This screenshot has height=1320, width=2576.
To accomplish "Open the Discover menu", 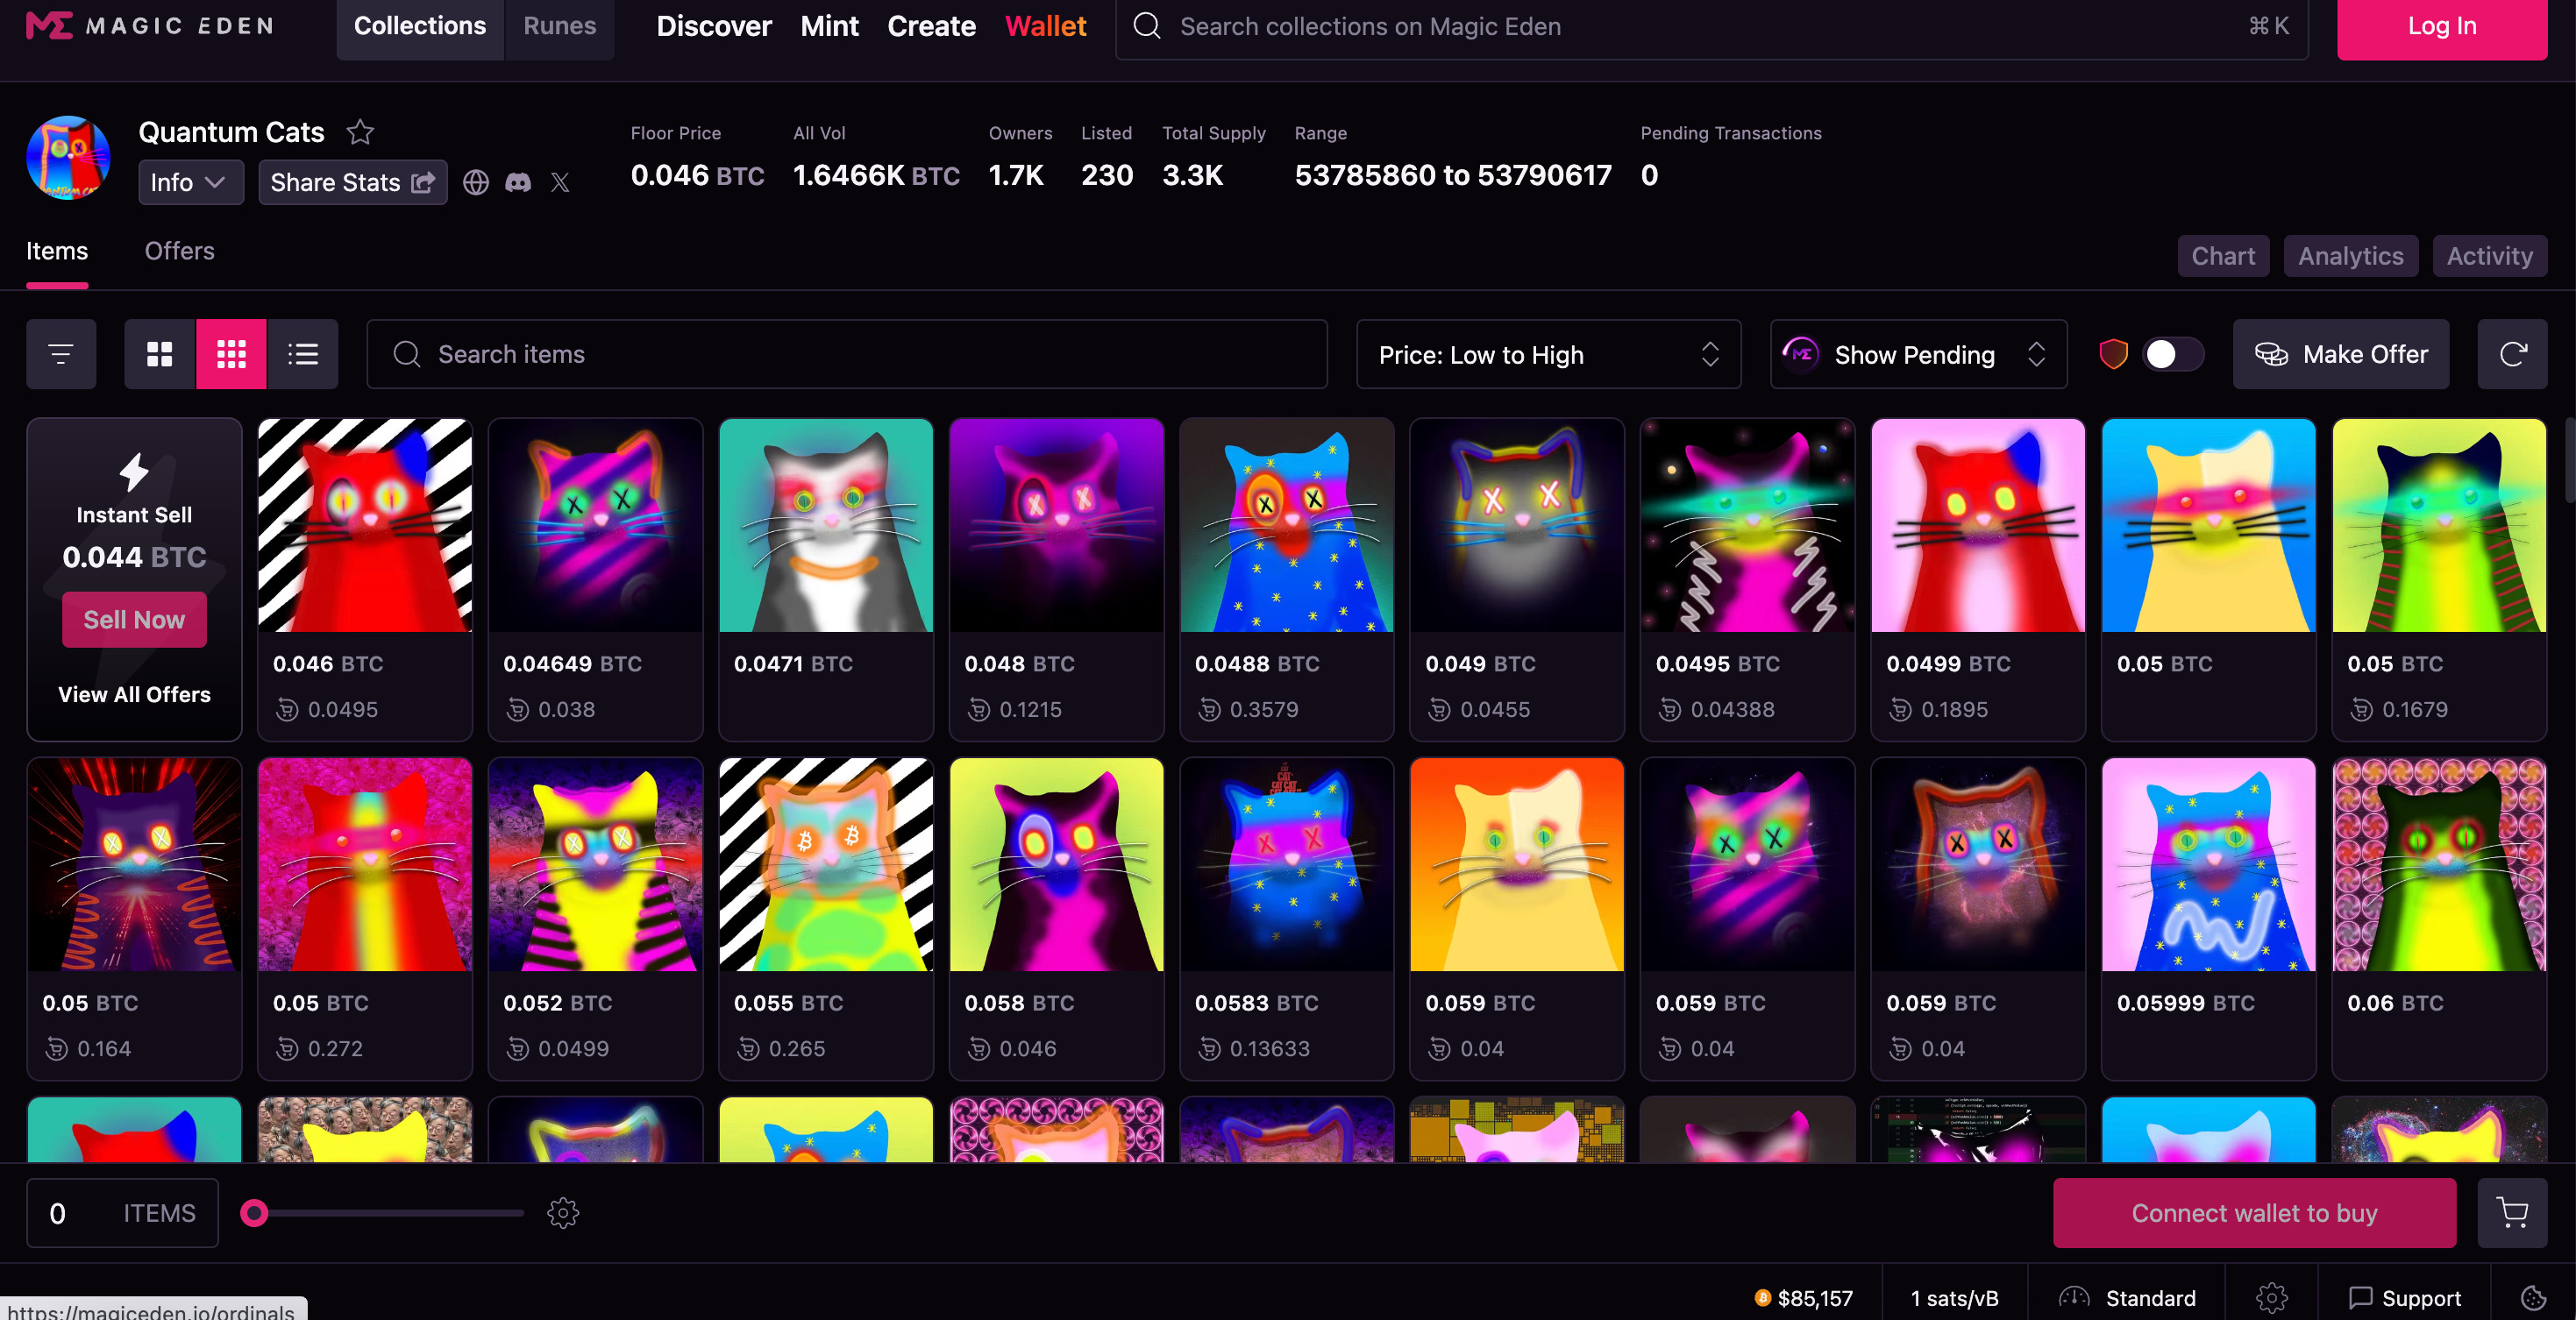I will pos(714,26).
